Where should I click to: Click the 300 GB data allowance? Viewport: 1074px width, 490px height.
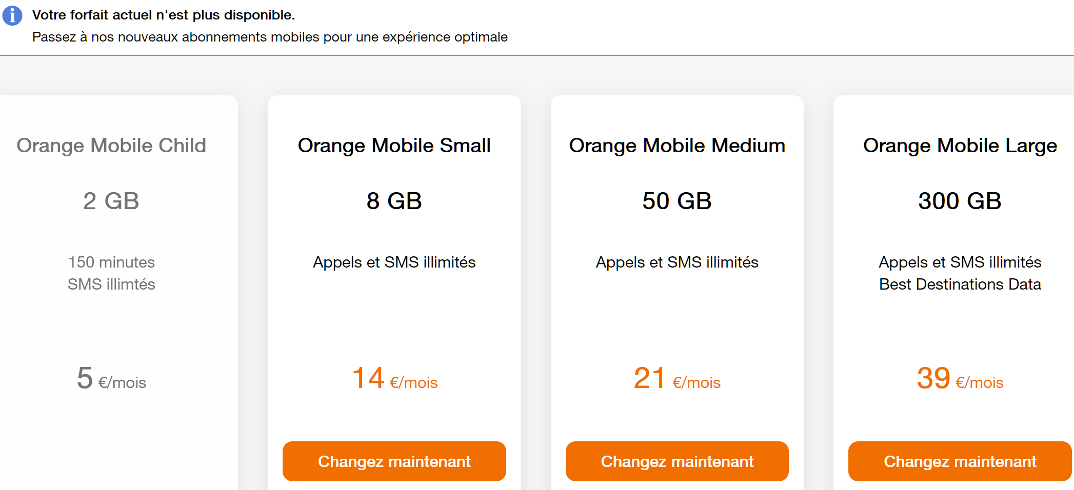pyautogui.click(x=960, y=201)
